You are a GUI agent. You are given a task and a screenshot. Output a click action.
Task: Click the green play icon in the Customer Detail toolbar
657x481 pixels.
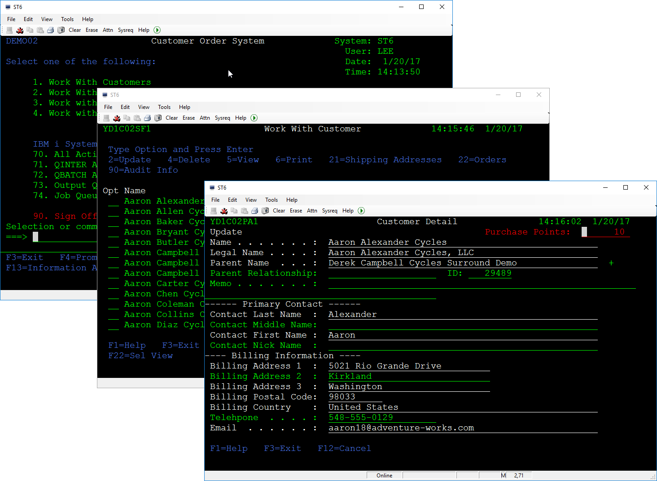[361, 211]
